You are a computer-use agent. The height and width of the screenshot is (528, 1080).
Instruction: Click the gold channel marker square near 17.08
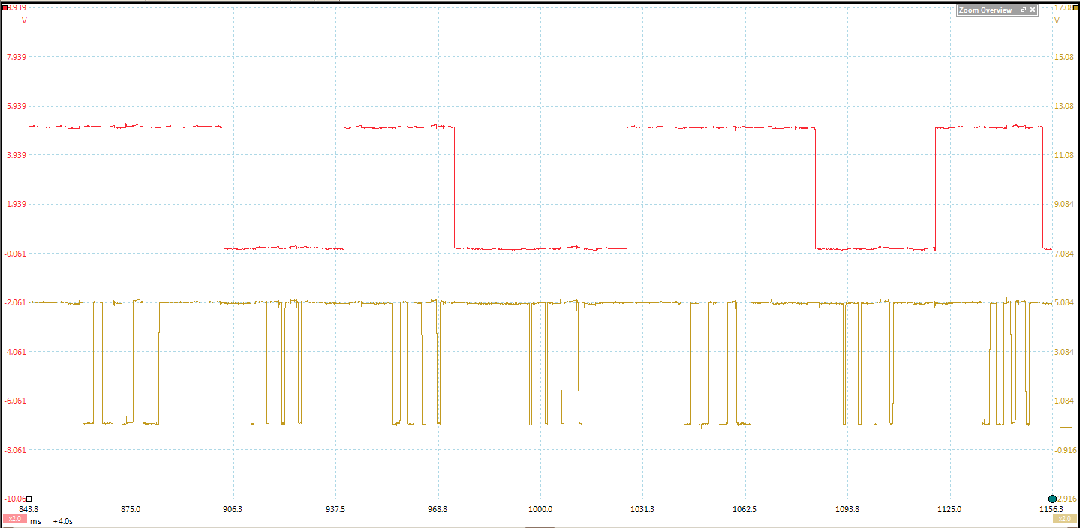[1075, 8]
